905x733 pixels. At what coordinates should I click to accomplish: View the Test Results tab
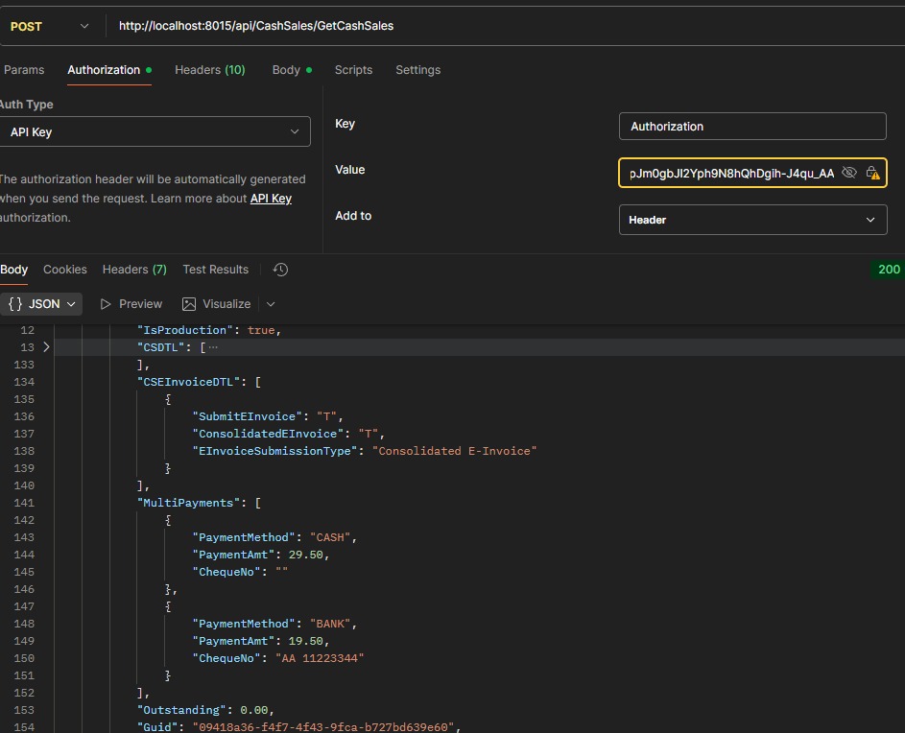(x=215, y=270)
